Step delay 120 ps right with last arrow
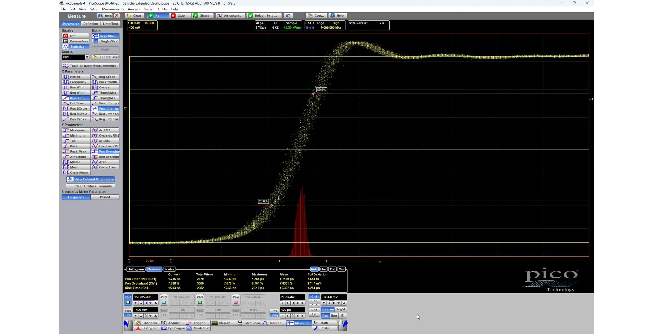 303,316
